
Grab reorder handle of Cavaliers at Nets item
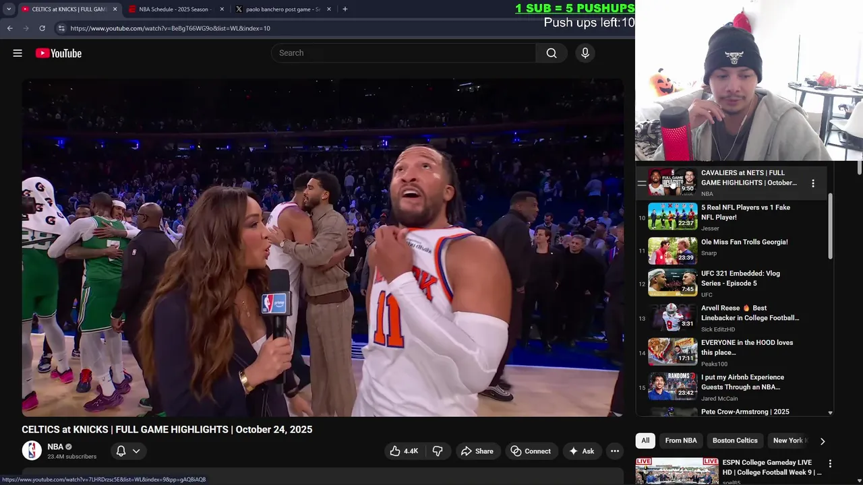pos(642,183)
